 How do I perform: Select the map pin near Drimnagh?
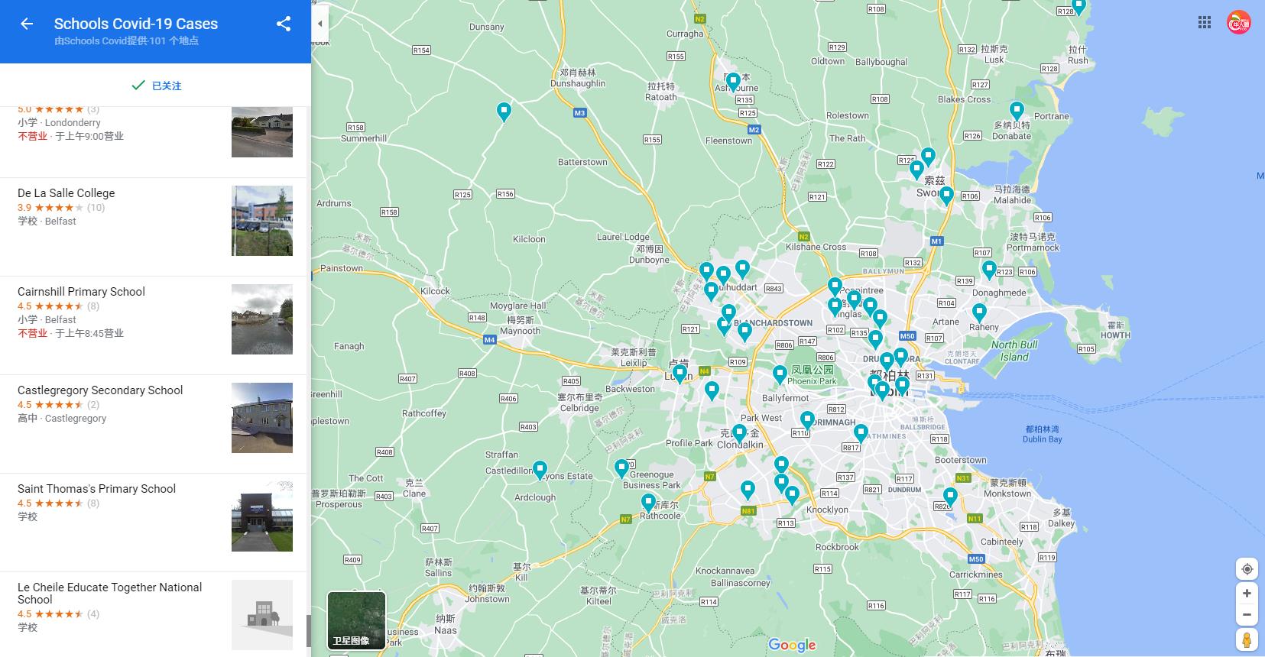click(x=807, y=419)
